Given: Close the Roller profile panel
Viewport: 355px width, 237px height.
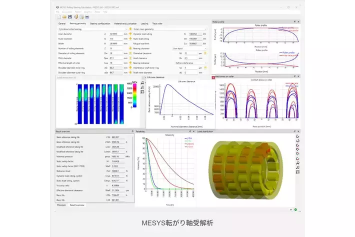Looking at the screenshot, I should point(298,21).
